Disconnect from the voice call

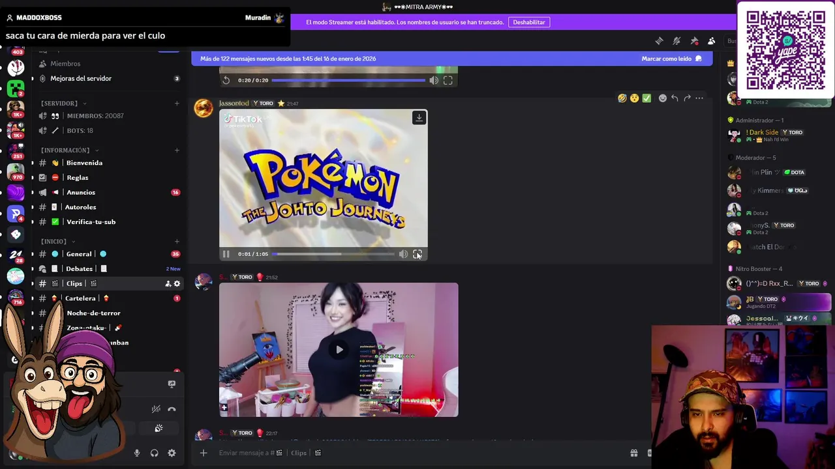[172, 409]
